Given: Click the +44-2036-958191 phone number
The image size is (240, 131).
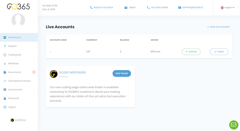Looking at the screenshot, I should [159, 7].
